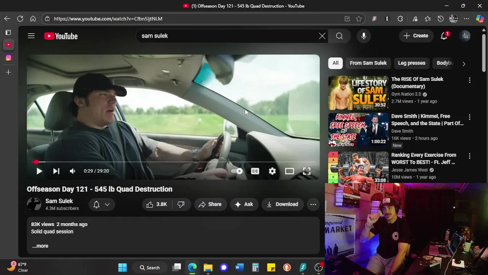
Task: Open Sam Sulek channel avatar
Action: [34, 204]
